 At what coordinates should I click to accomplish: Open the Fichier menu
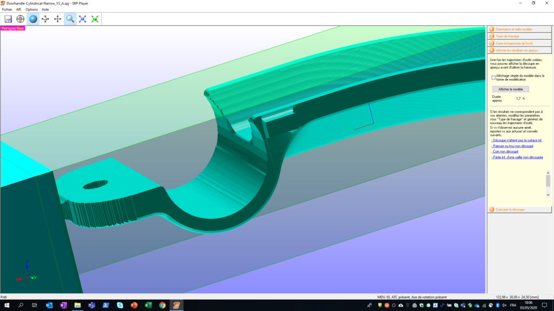click(x=7, y=10)
